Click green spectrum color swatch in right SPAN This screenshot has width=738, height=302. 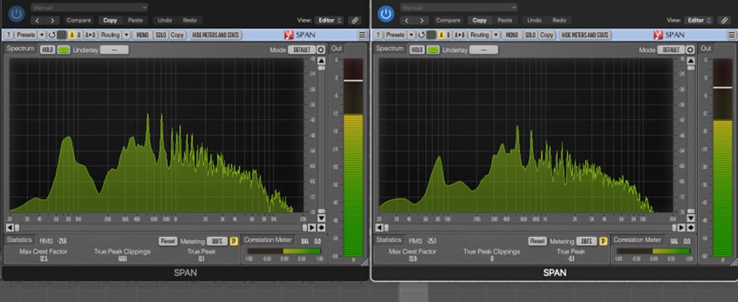433,50
